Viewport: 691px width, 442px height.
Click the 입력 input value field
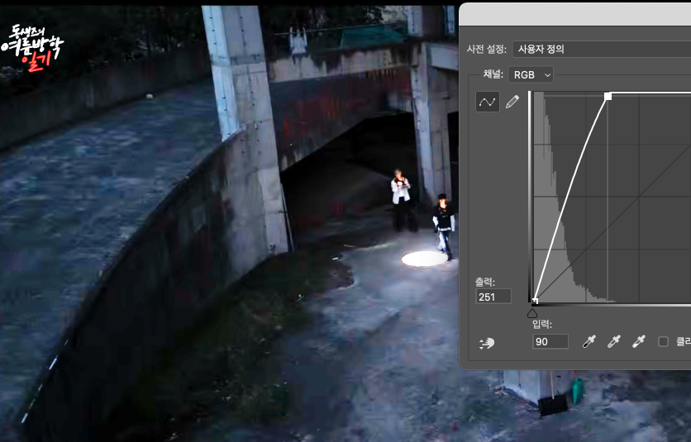(550, 341)
